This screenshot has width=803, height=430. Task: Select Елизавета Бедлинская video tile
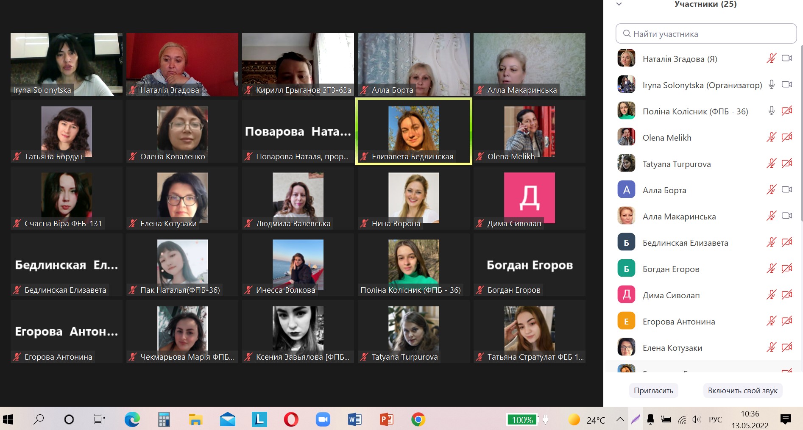413,132
